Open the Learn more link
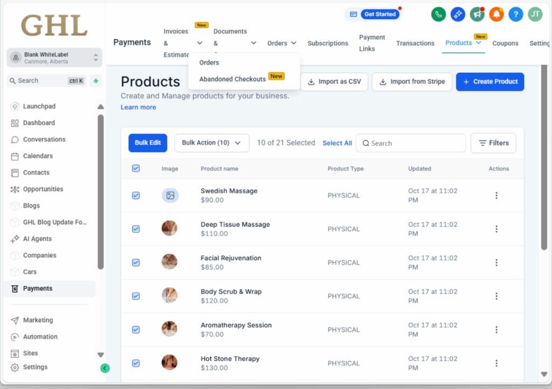Image resolution: width=552 pixels, height=389 pixels. pyautogui.click(x=138, y=107)
